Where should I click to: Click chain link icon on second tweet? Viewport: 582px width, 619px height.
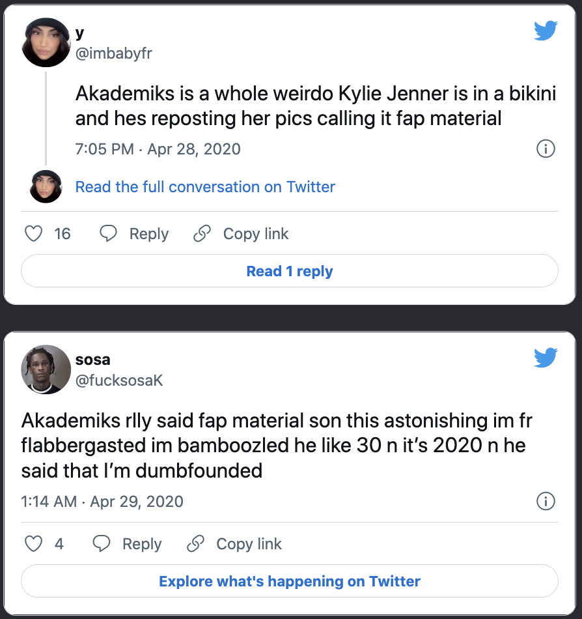pyautogui.click(x=195, y=543)
